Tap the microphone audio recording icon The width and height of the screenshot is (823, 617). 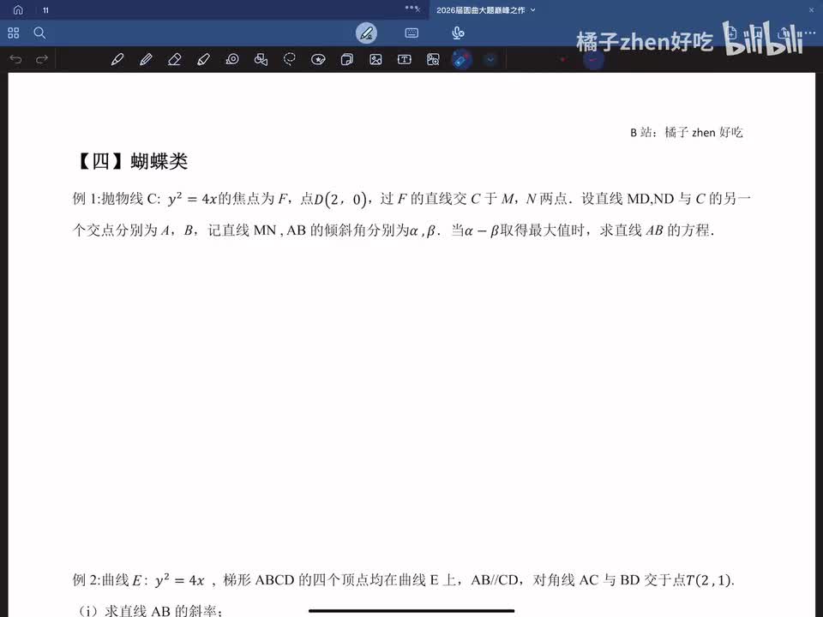pos(458,33)
